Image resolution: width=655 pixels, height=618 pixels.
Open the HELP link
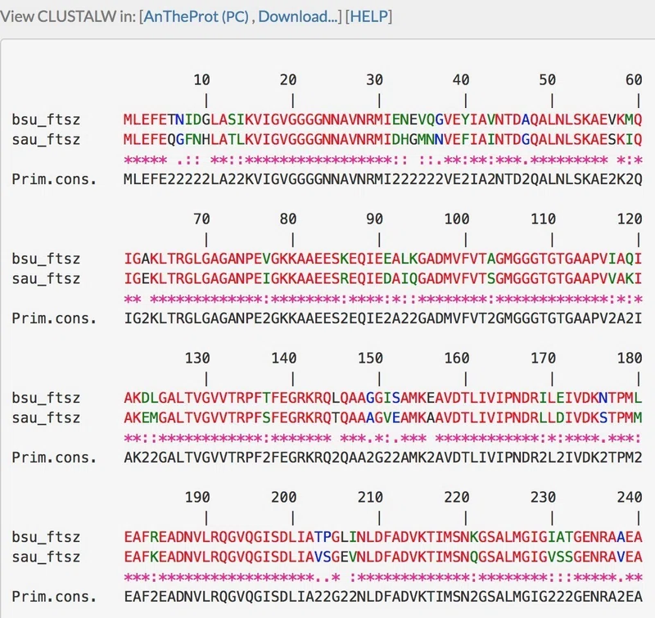368,16
